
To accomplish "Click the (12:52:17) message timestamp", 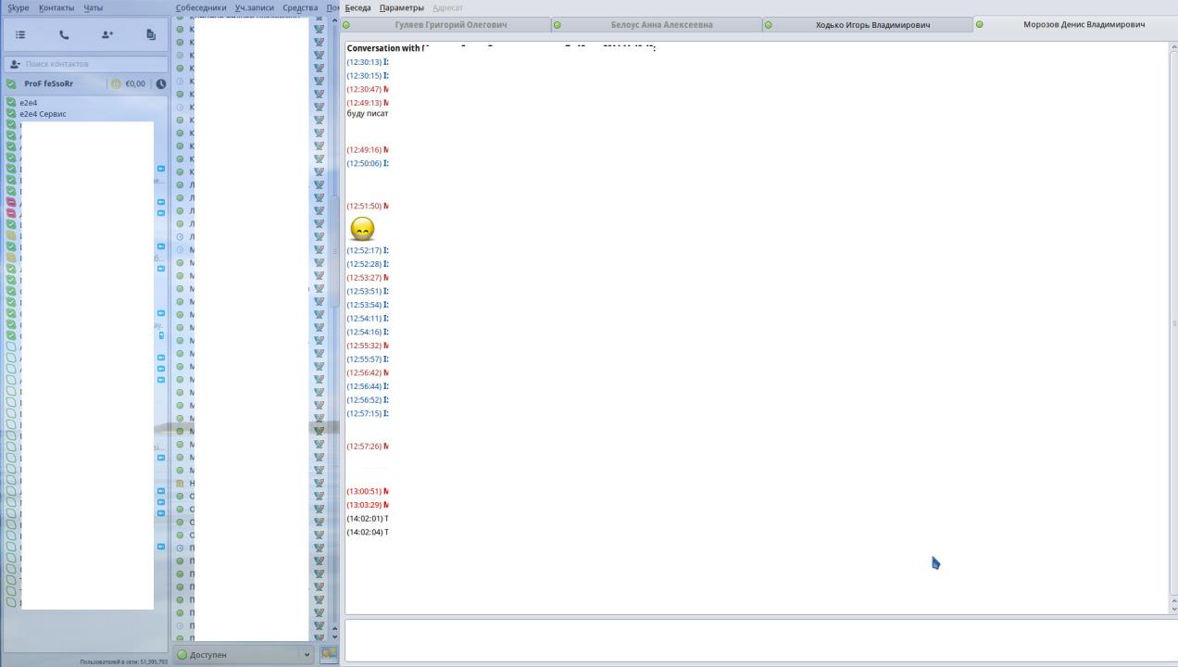I will pos(364,250).
